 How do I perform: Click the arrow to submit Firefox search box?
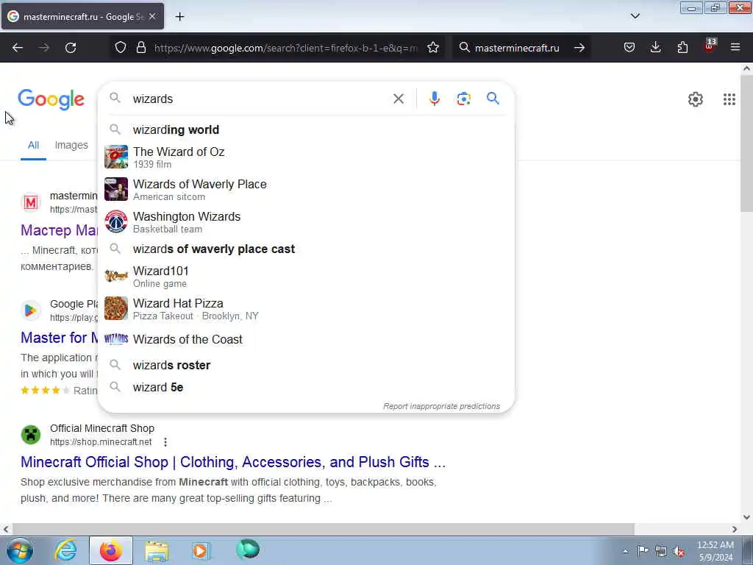pos(579,48)
